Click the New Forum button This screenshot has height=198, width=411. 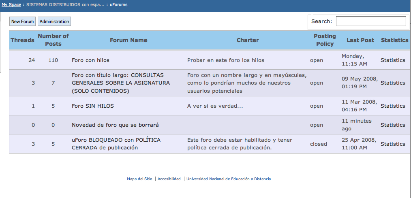coord(22,21)
